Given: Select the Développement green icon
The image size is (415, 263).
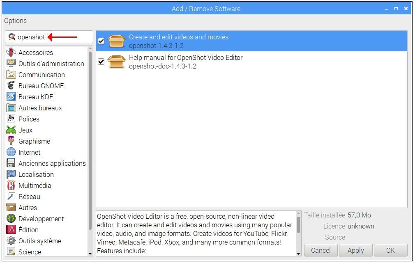Looking at the screenshot, I should pos(11,219).
